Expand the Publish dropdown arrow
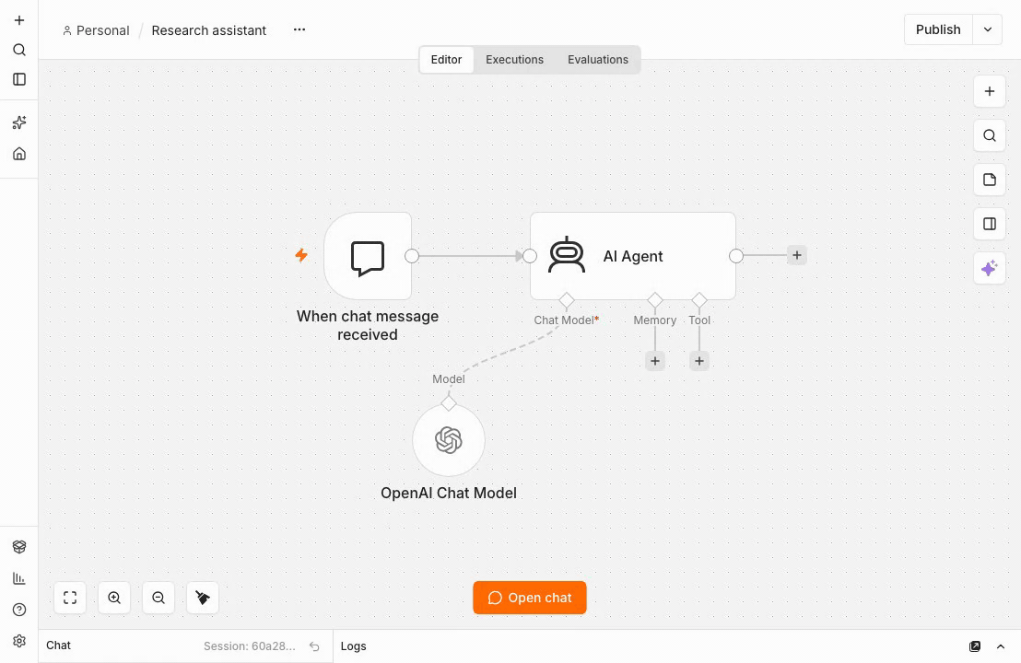The image size is (1021, 663). [x=988, y=30]
